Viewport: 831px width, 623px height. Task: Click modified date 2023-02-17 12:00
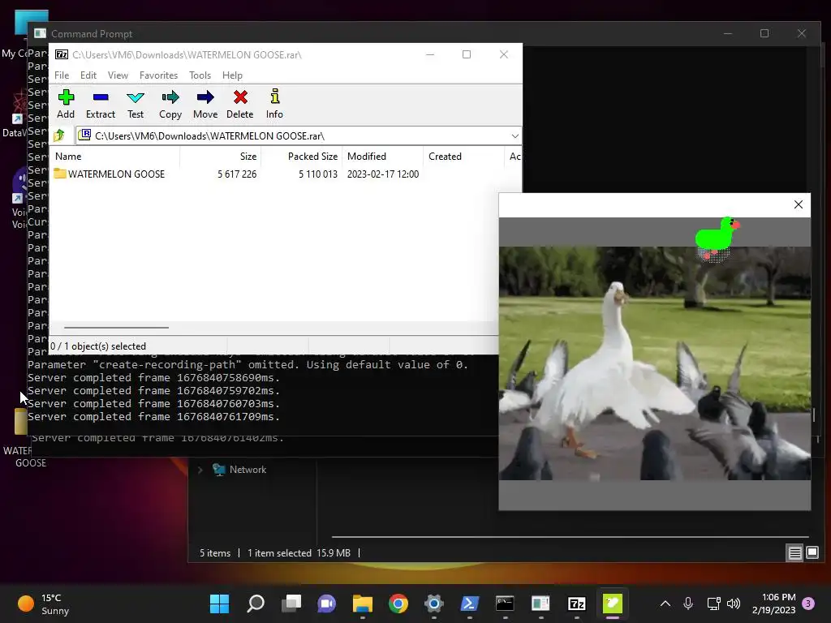[x=383, y=174]
